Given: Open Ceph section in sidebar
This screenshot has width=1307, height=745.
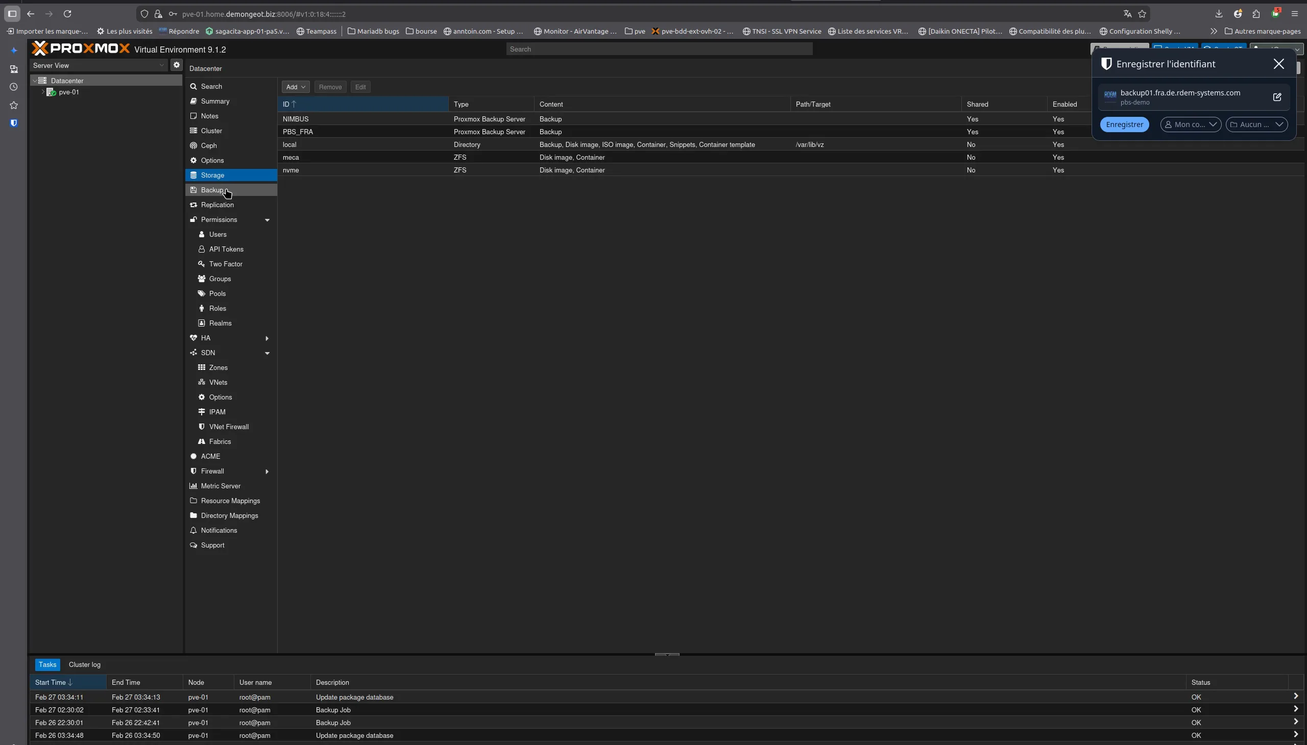Looking at the screenshot, I should click(x=208, y=146).
